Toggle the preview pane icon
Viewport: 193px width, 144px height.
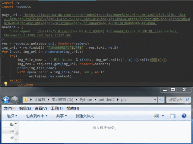tap(173, 116)
